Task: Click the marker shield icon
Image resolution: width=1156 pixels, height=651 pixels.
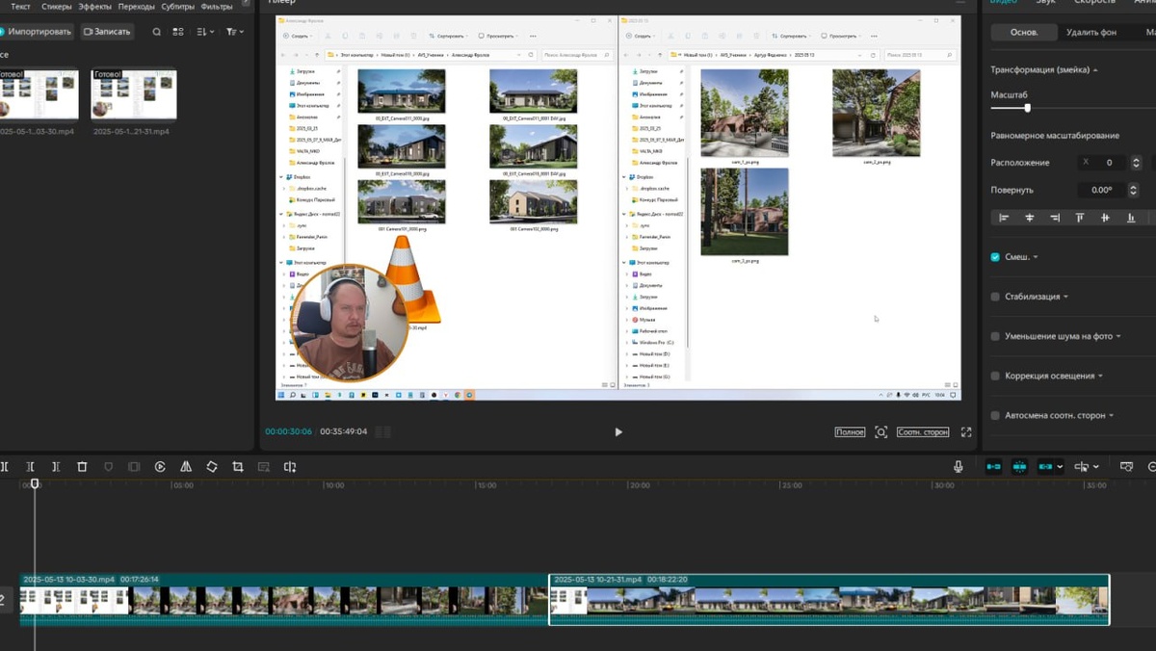Action: pyautogui.click(x=108, y=467)
